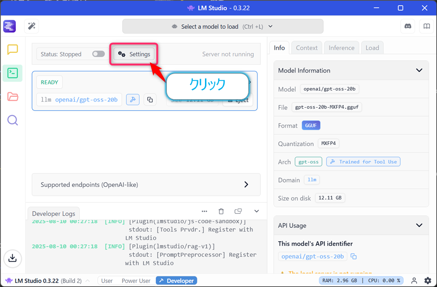Collapse the Model Information section
Screen dimensions: 437x287
[419, 70]
